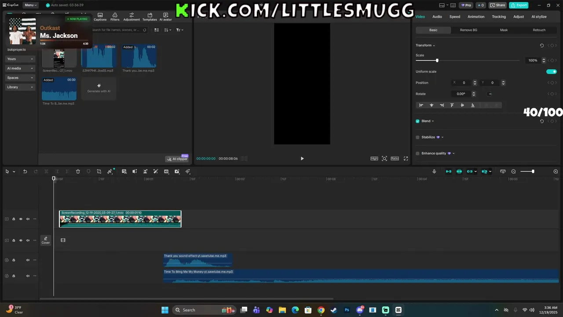This screenshot has height=317, width=563.
Task: Open the pointer select tool dropdown
Action: click(x=14, y=172)
